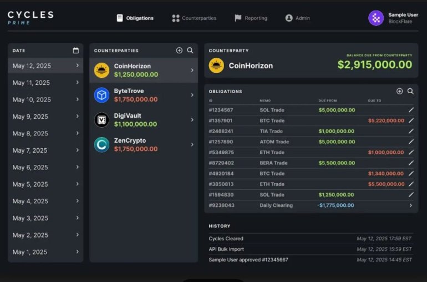Edit obligation #1234567 SOL Trade pencil
Screen dimensions: 427x282
point(411,110)
